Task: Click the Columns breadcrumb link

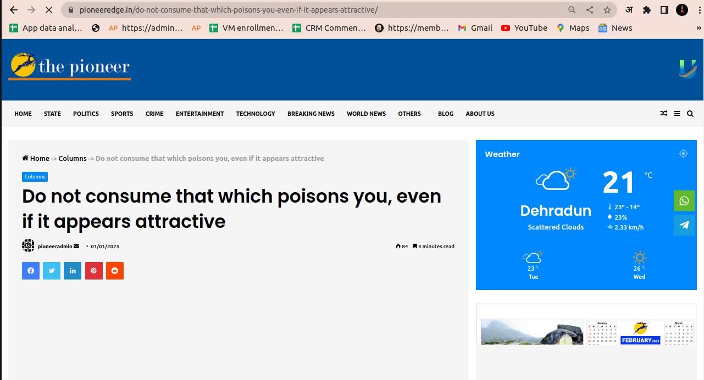Action: tap(73, 158)
